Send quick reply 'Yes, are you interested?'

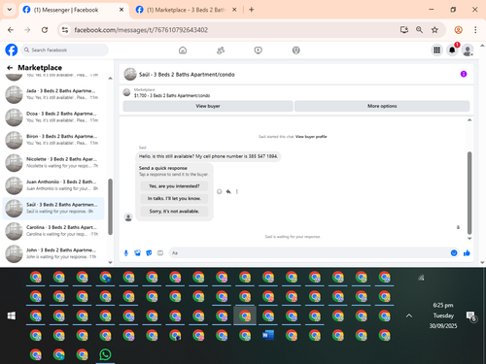point(174,186)
